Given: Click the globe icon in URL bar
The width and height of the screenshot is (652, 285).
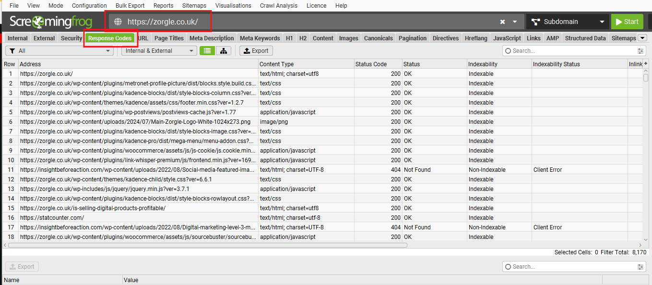Looking at the screenshot, I should [118, 22].
